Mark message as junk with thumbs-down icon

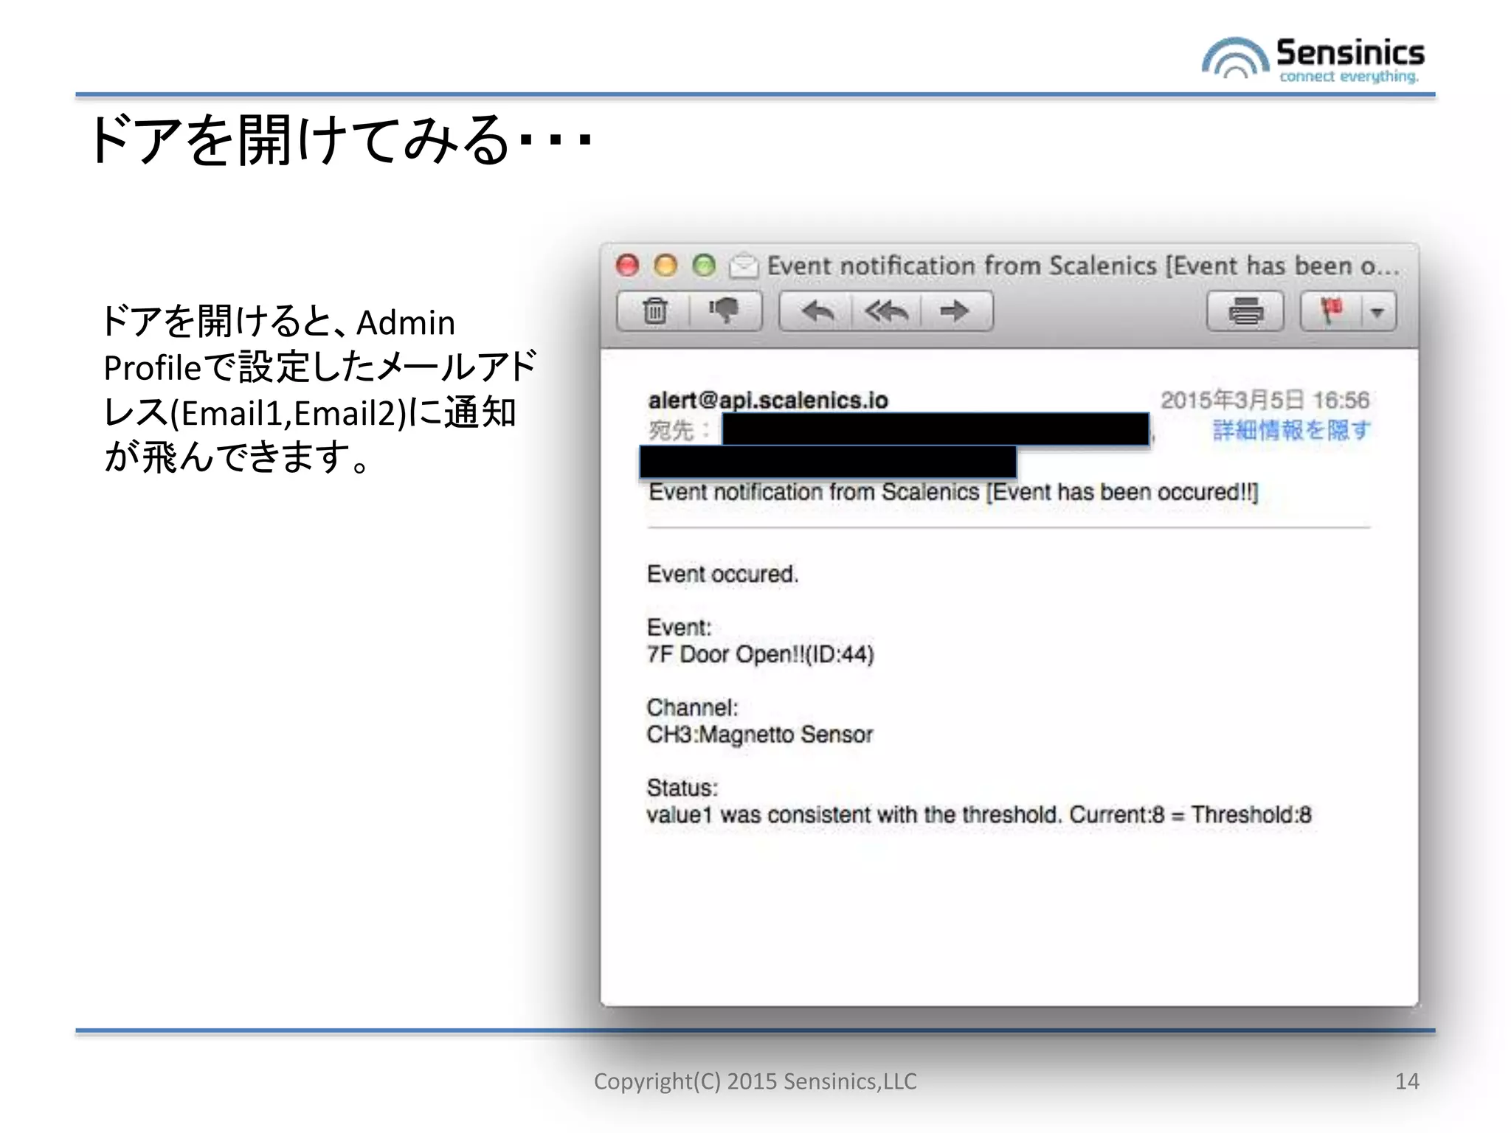tap(725, 311)
